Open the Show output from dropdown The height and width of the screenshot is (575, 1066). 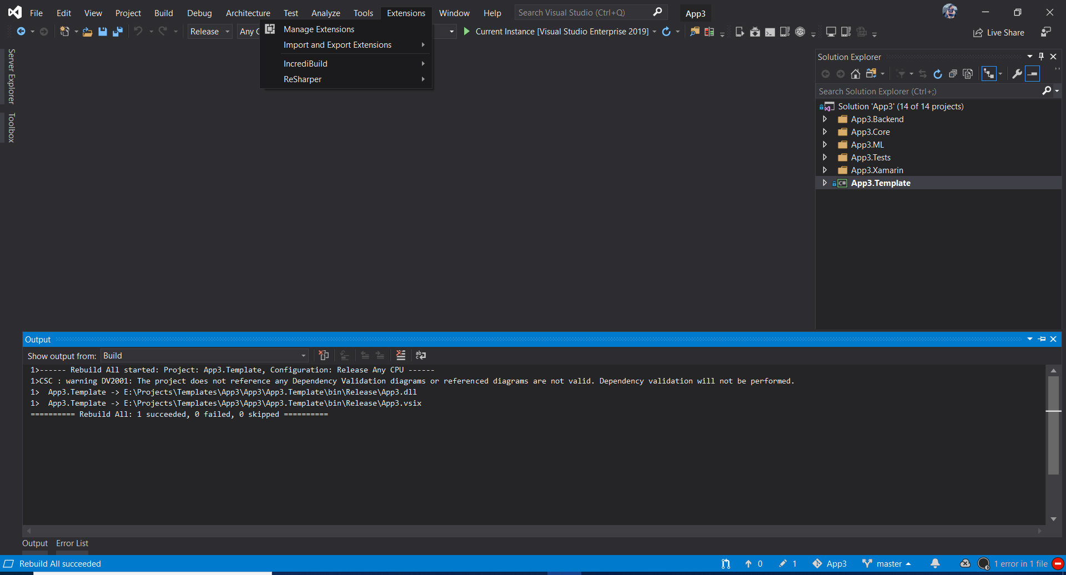click(x=303, y=355)
